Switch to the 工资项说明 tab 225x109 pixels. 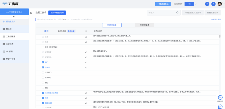click(x=112, y=25)
